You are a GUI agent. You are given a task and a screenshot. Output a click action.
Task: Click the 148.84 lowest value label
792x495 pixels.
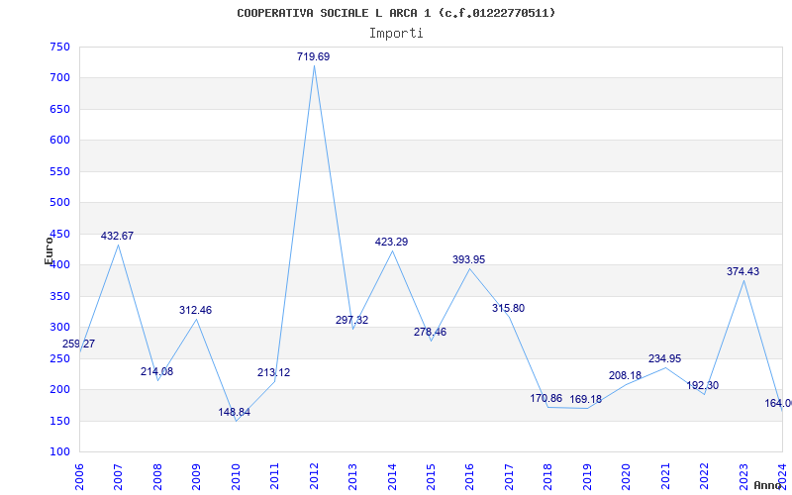coord(235,412)
